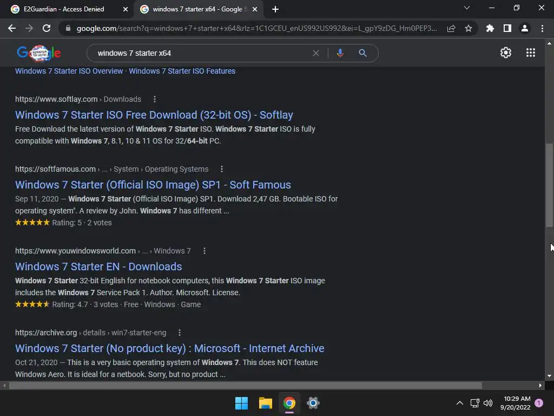This screenshot has height=416, width=554.
Task: Click the scroll left arrow
Action: (4, 385)
